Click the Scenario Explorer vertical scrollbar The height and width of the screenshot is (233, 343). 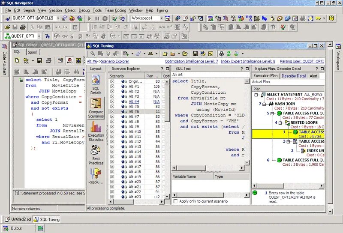point(167,139)
